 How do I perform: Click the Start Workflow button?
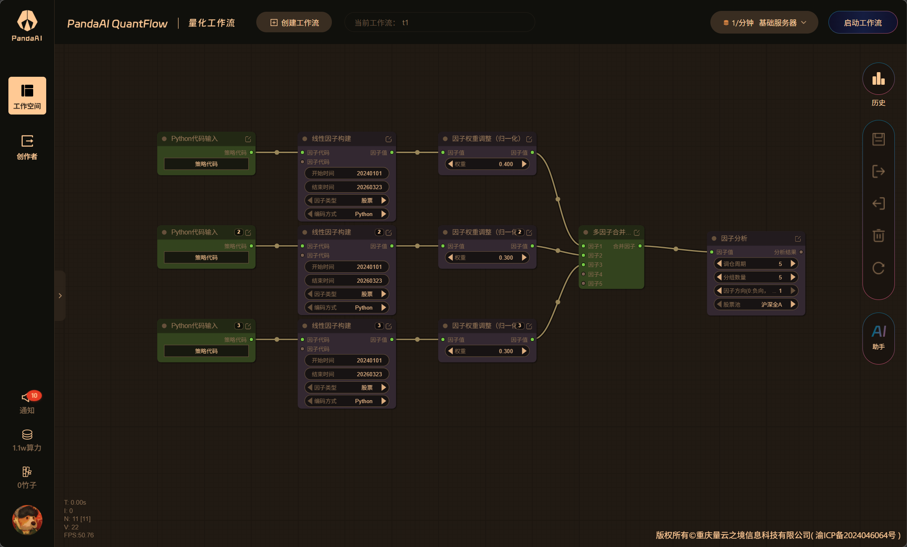[x=862, y=23]
